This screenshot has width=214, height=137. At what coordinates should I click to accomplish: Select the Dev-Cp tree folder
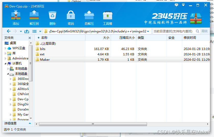[23, 99]
